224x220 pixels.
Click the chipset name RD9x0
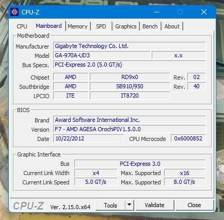130,77
